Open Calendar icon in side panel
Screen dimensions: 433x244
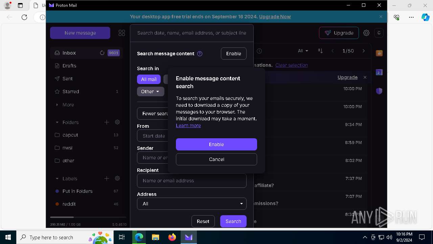click(x=379, y=72)
